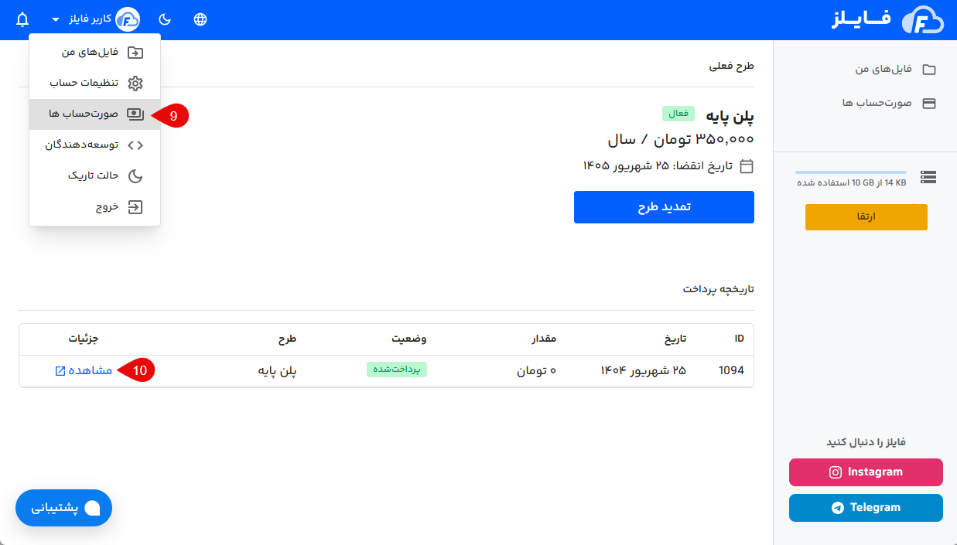Click the تمدید طرح button
The height and width of the screenshot is (545, 957).
(663, 206)
